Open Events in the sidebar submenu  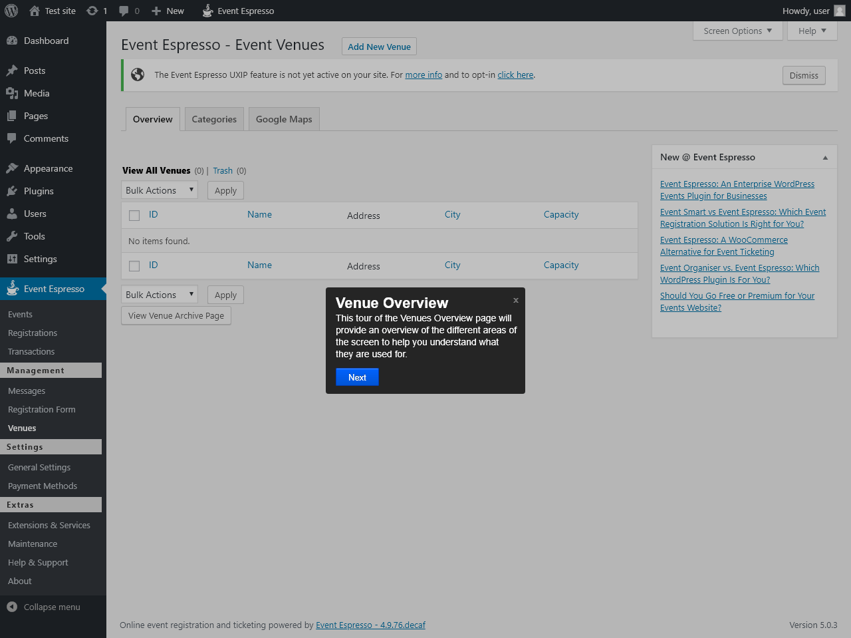point(20,314)
